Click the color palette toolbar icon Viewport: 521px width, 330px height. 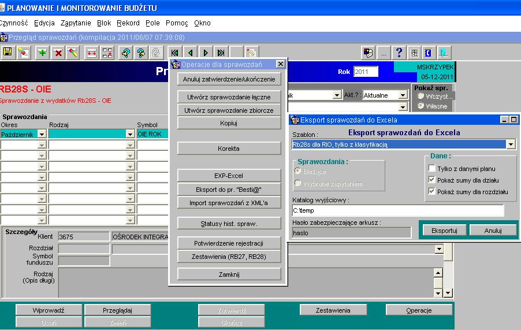[368, 53]
